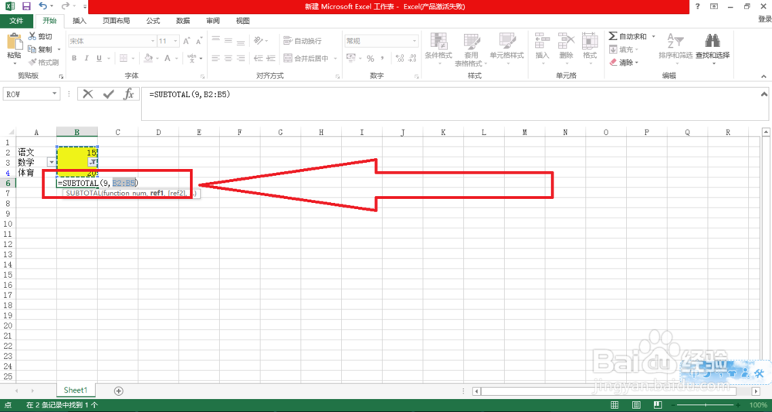Image resolution: width=772 pixels, height=412 pixels.
Task: Toggle Underline formatting
Action: click(x=99, y=58)
